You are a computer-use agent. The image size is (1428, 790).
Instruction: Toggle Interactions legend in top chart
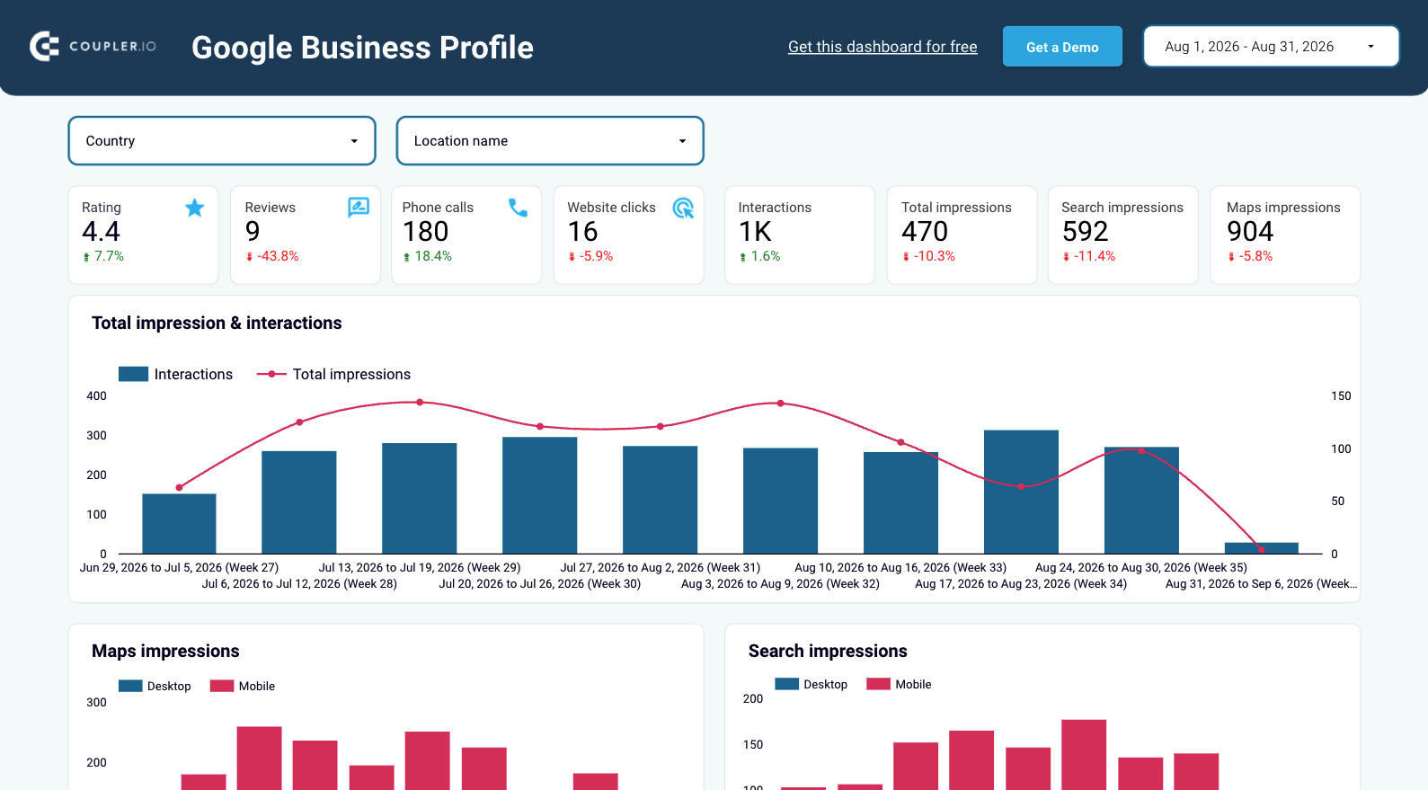coord(175,374)
